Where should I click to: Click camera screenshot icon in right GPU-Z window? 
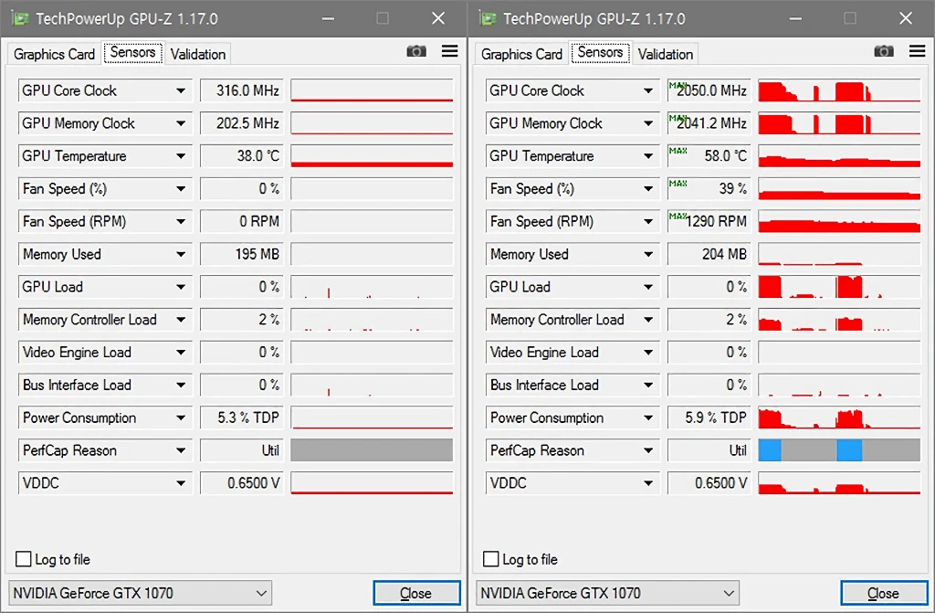[x=884, y=51]
